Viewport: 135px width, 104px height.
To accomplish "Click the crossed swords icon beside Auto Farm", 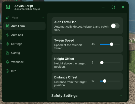I will point(7,26).
